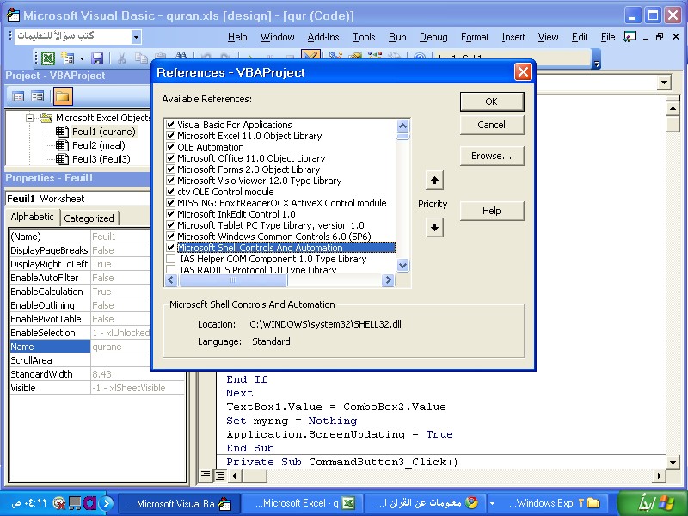Image resolution: width=688 pixels, height=516 pixels.
Task: Click the code window icon beside File menu
Action: [630, 37]
